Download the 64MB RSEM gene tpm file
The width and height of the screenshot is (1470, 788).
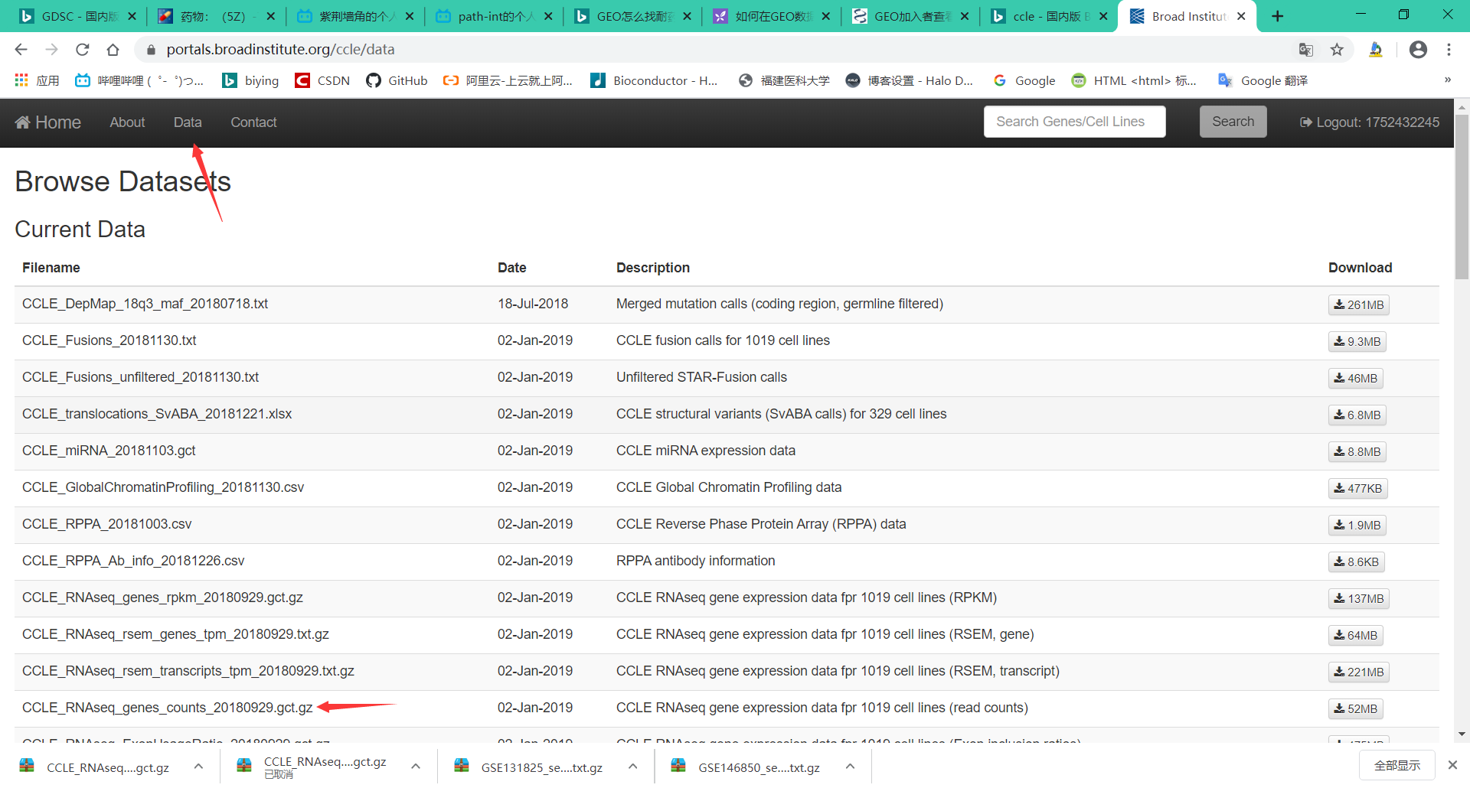click(1355, 635)
